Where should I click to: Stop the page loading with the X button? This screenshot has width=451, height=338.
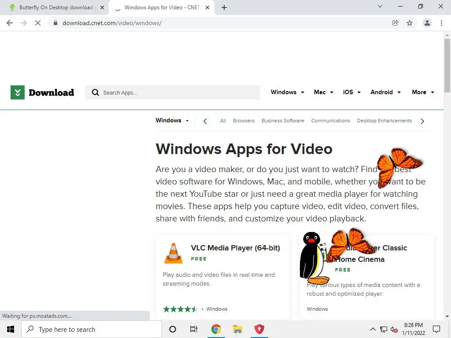pos(38,23)
